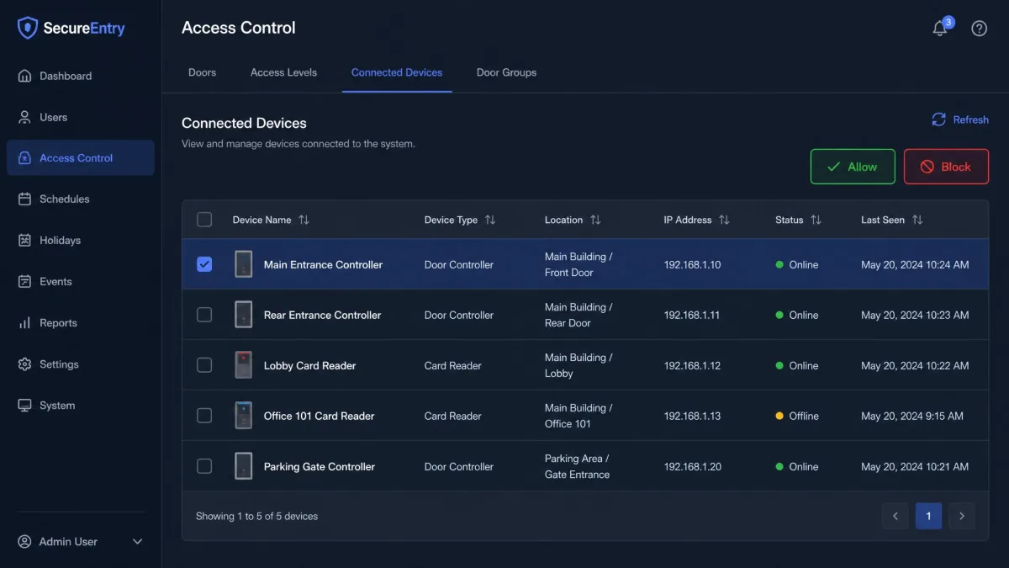Click IP address 192.168.1.12
This screenshot has width=1009, height=568.
point(692,365)
